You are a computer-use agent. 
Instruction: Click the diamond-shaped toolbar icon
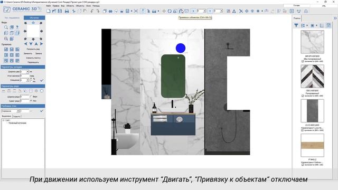247,11
